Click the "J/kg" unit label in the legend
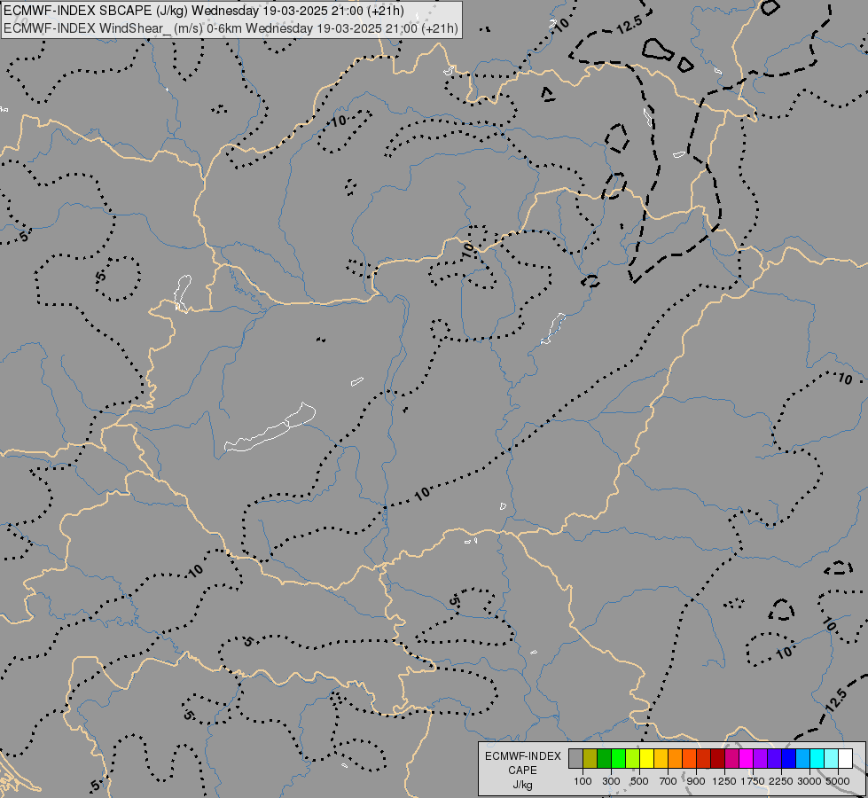The width and height of the screenshot is (868, 798). (x=523, y=785)
